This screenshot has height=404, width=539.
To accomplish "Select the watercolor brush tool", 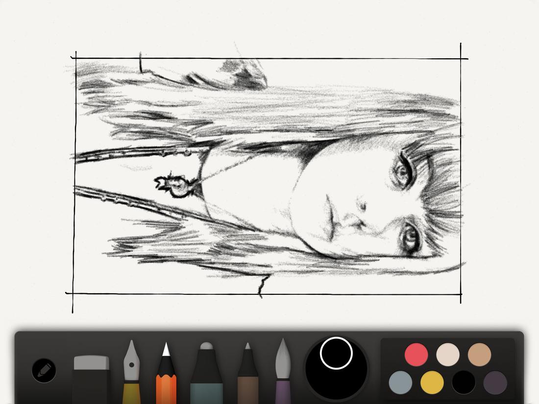I will coord(283,370).
